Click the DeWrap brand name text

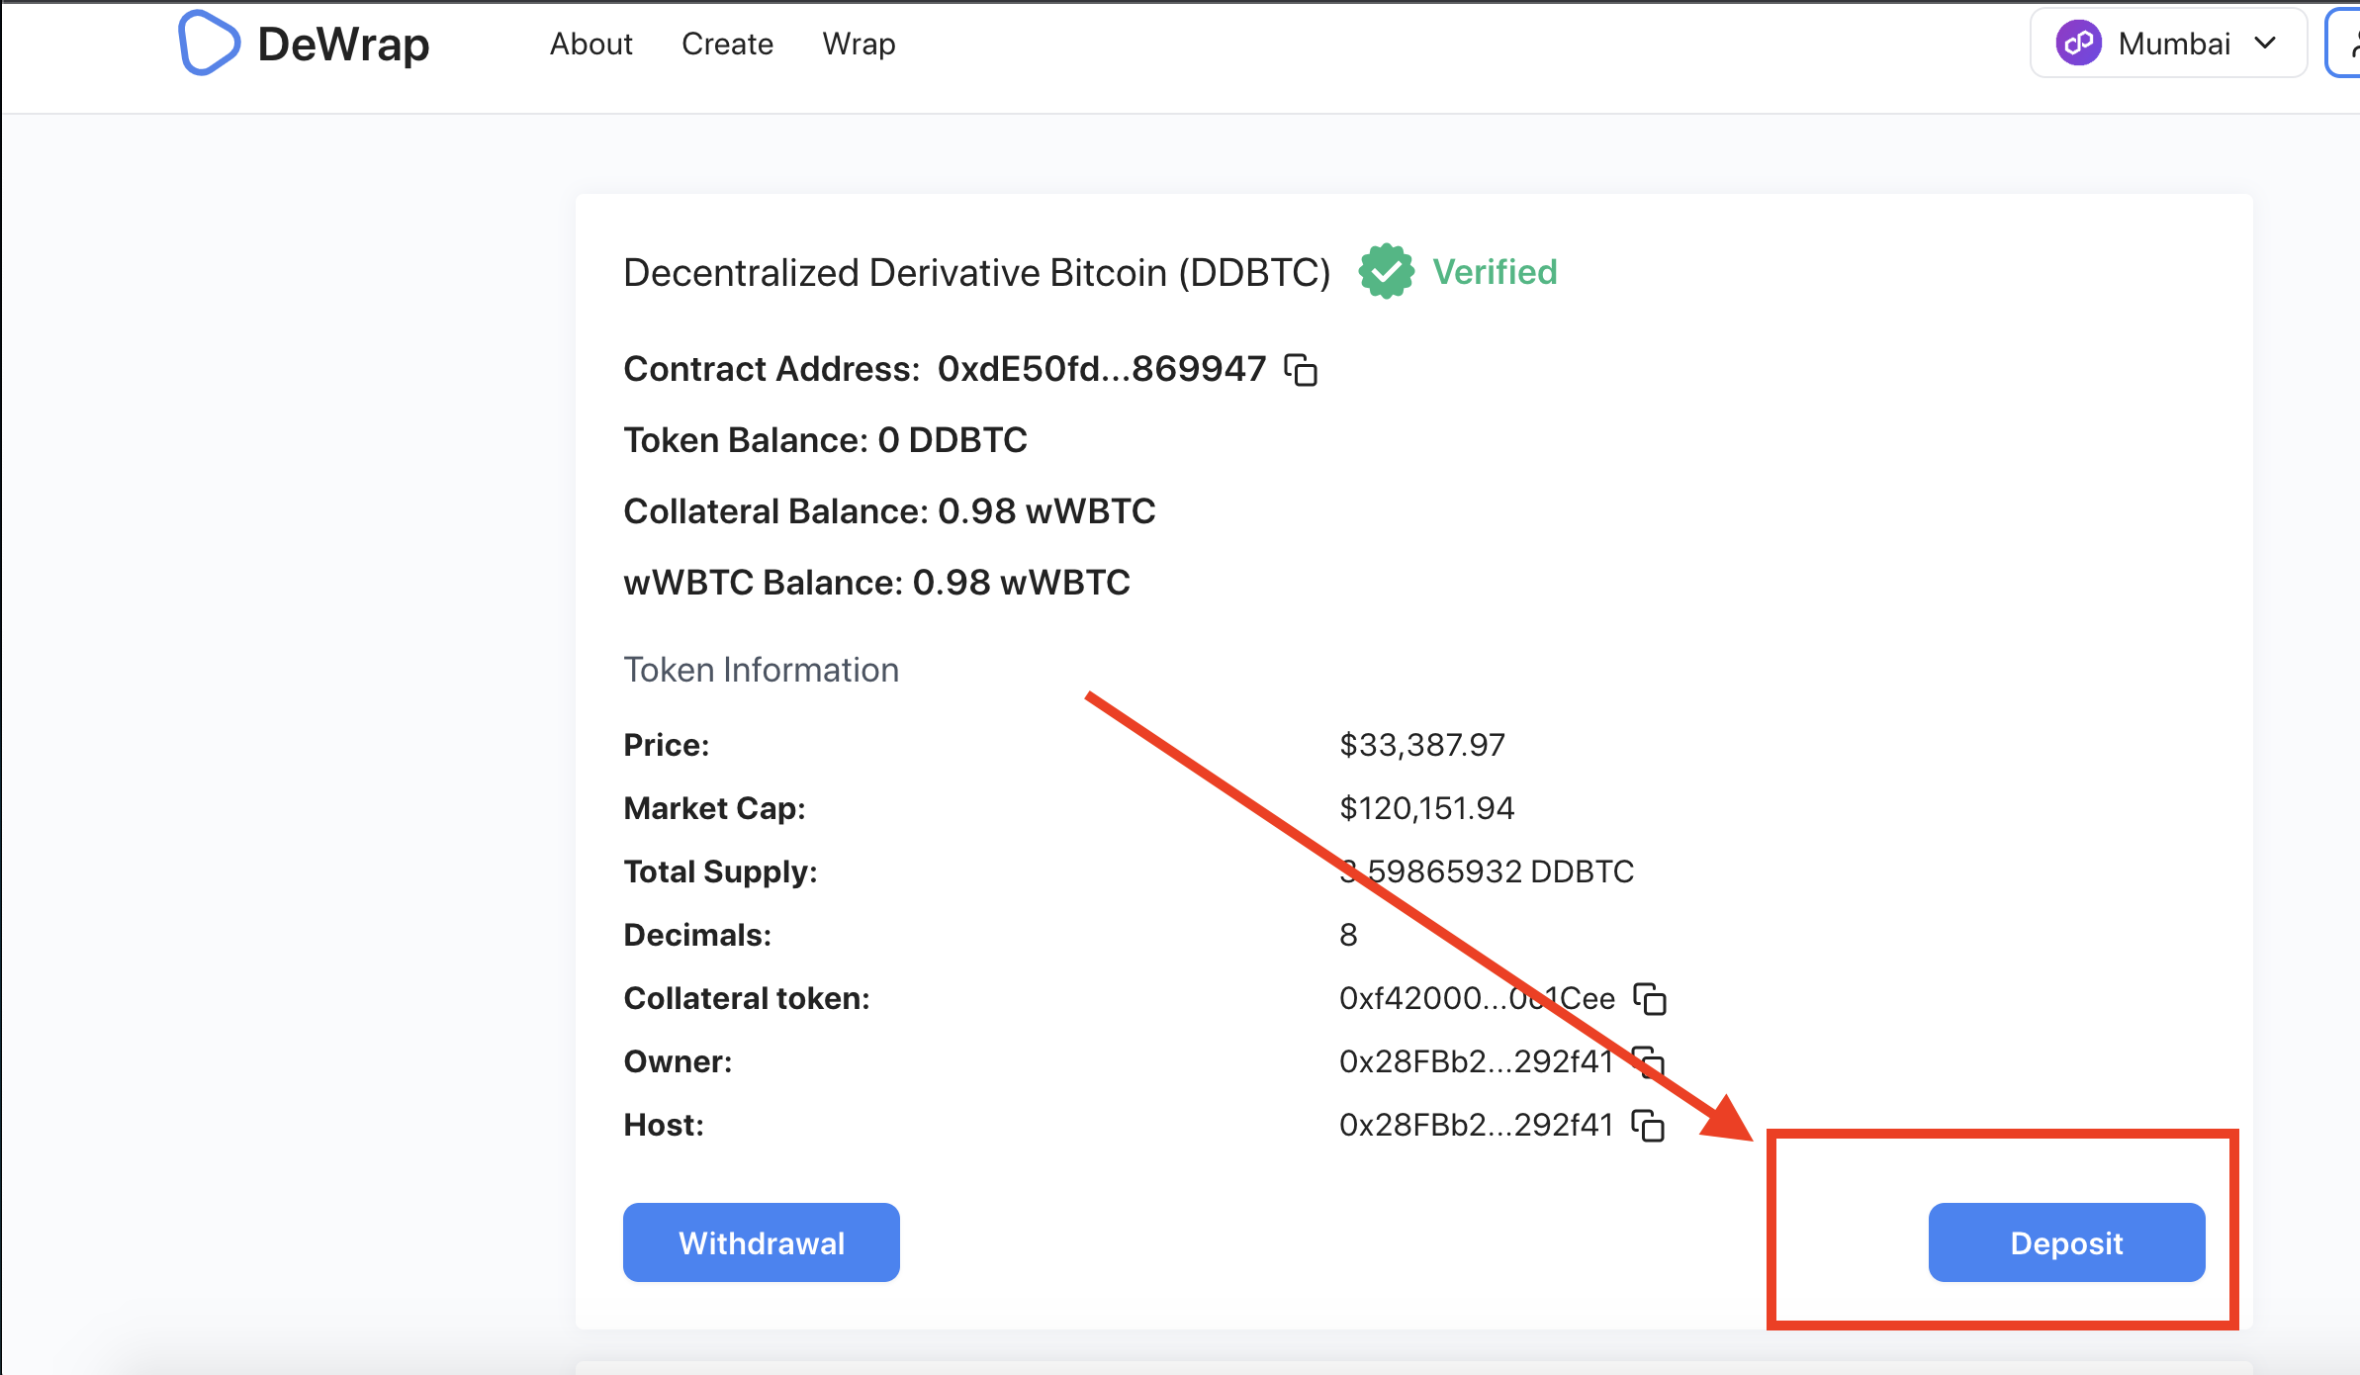click(343, 44)
